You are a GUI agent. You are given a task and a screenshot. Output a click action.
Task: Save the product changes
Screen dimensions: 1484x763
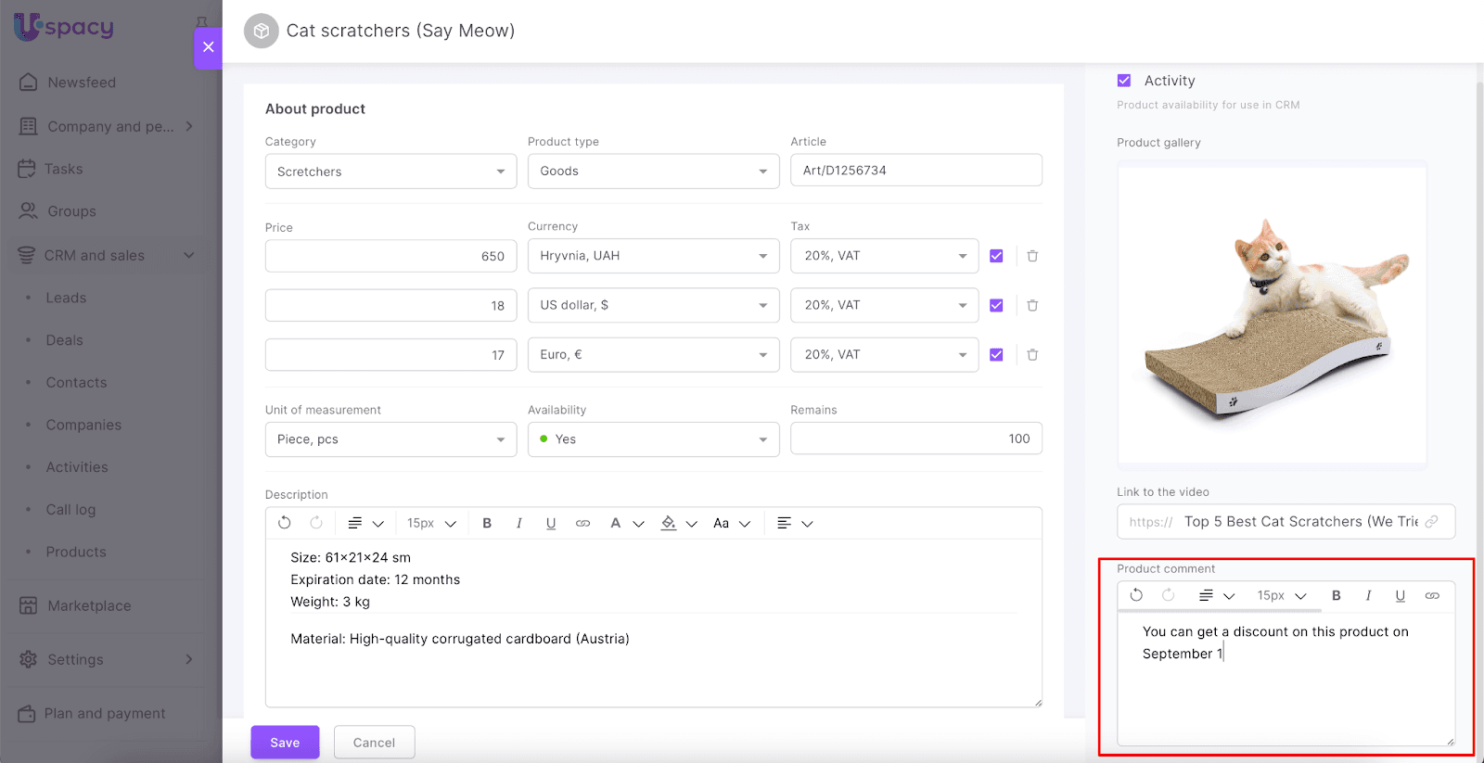pyautogui.click(x=285, y=743)
